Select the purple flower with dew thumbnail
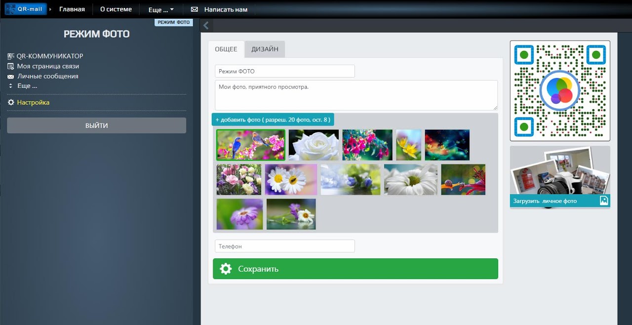The height and width of the screenshot is (325, 632). 239,214
